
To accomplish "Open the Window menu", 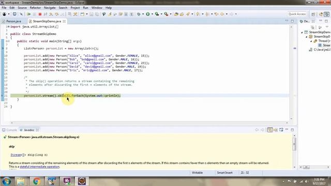I will (x=97, y=8).
